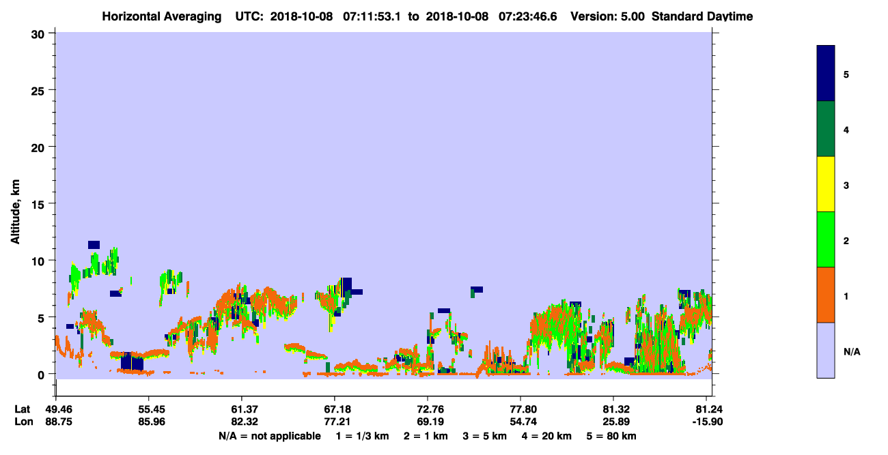Click '1 = 1/3 km' legend text
The height and width of the screenshot is (455, 888).
point(362,436)
